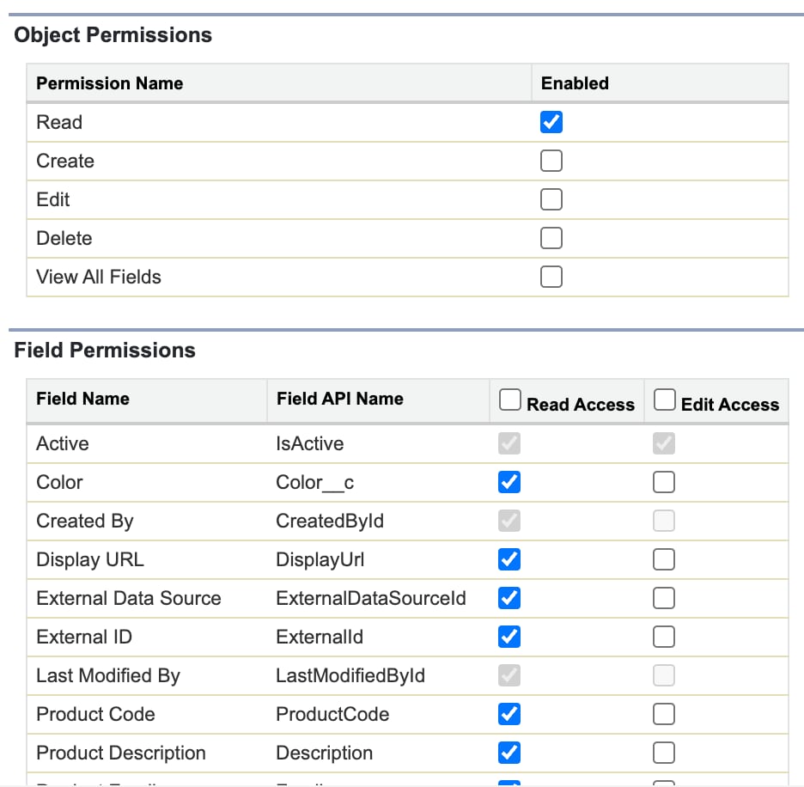Enable View All Fields permission
This screenshot has height=787, width=804.
[x=551, y=277]
